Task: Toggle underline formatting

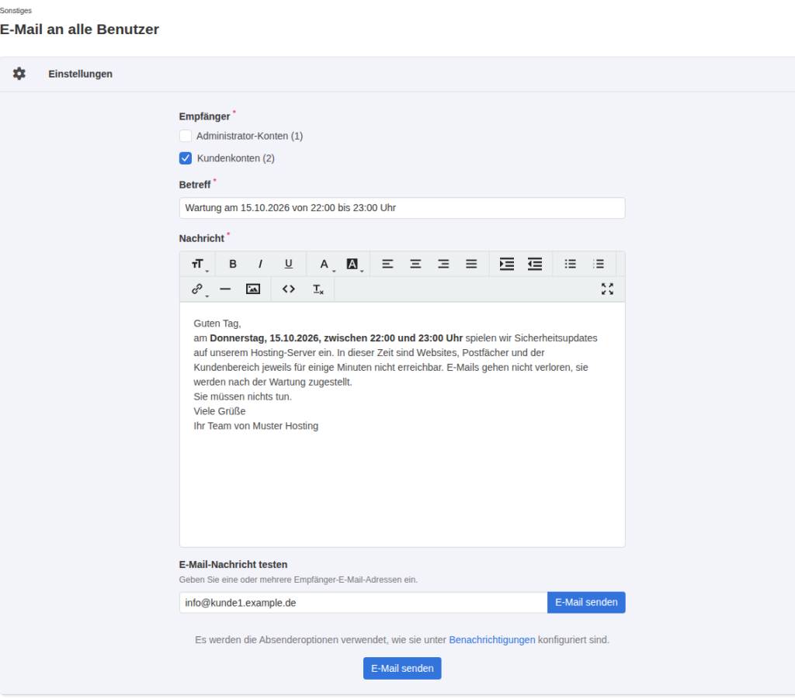Action: point(289,264)
